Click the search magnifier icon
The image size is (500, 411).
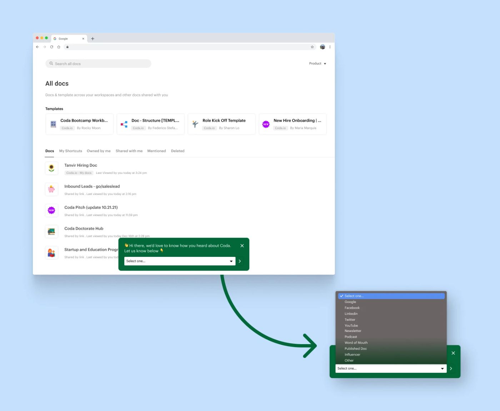click(x=51, y=63)
